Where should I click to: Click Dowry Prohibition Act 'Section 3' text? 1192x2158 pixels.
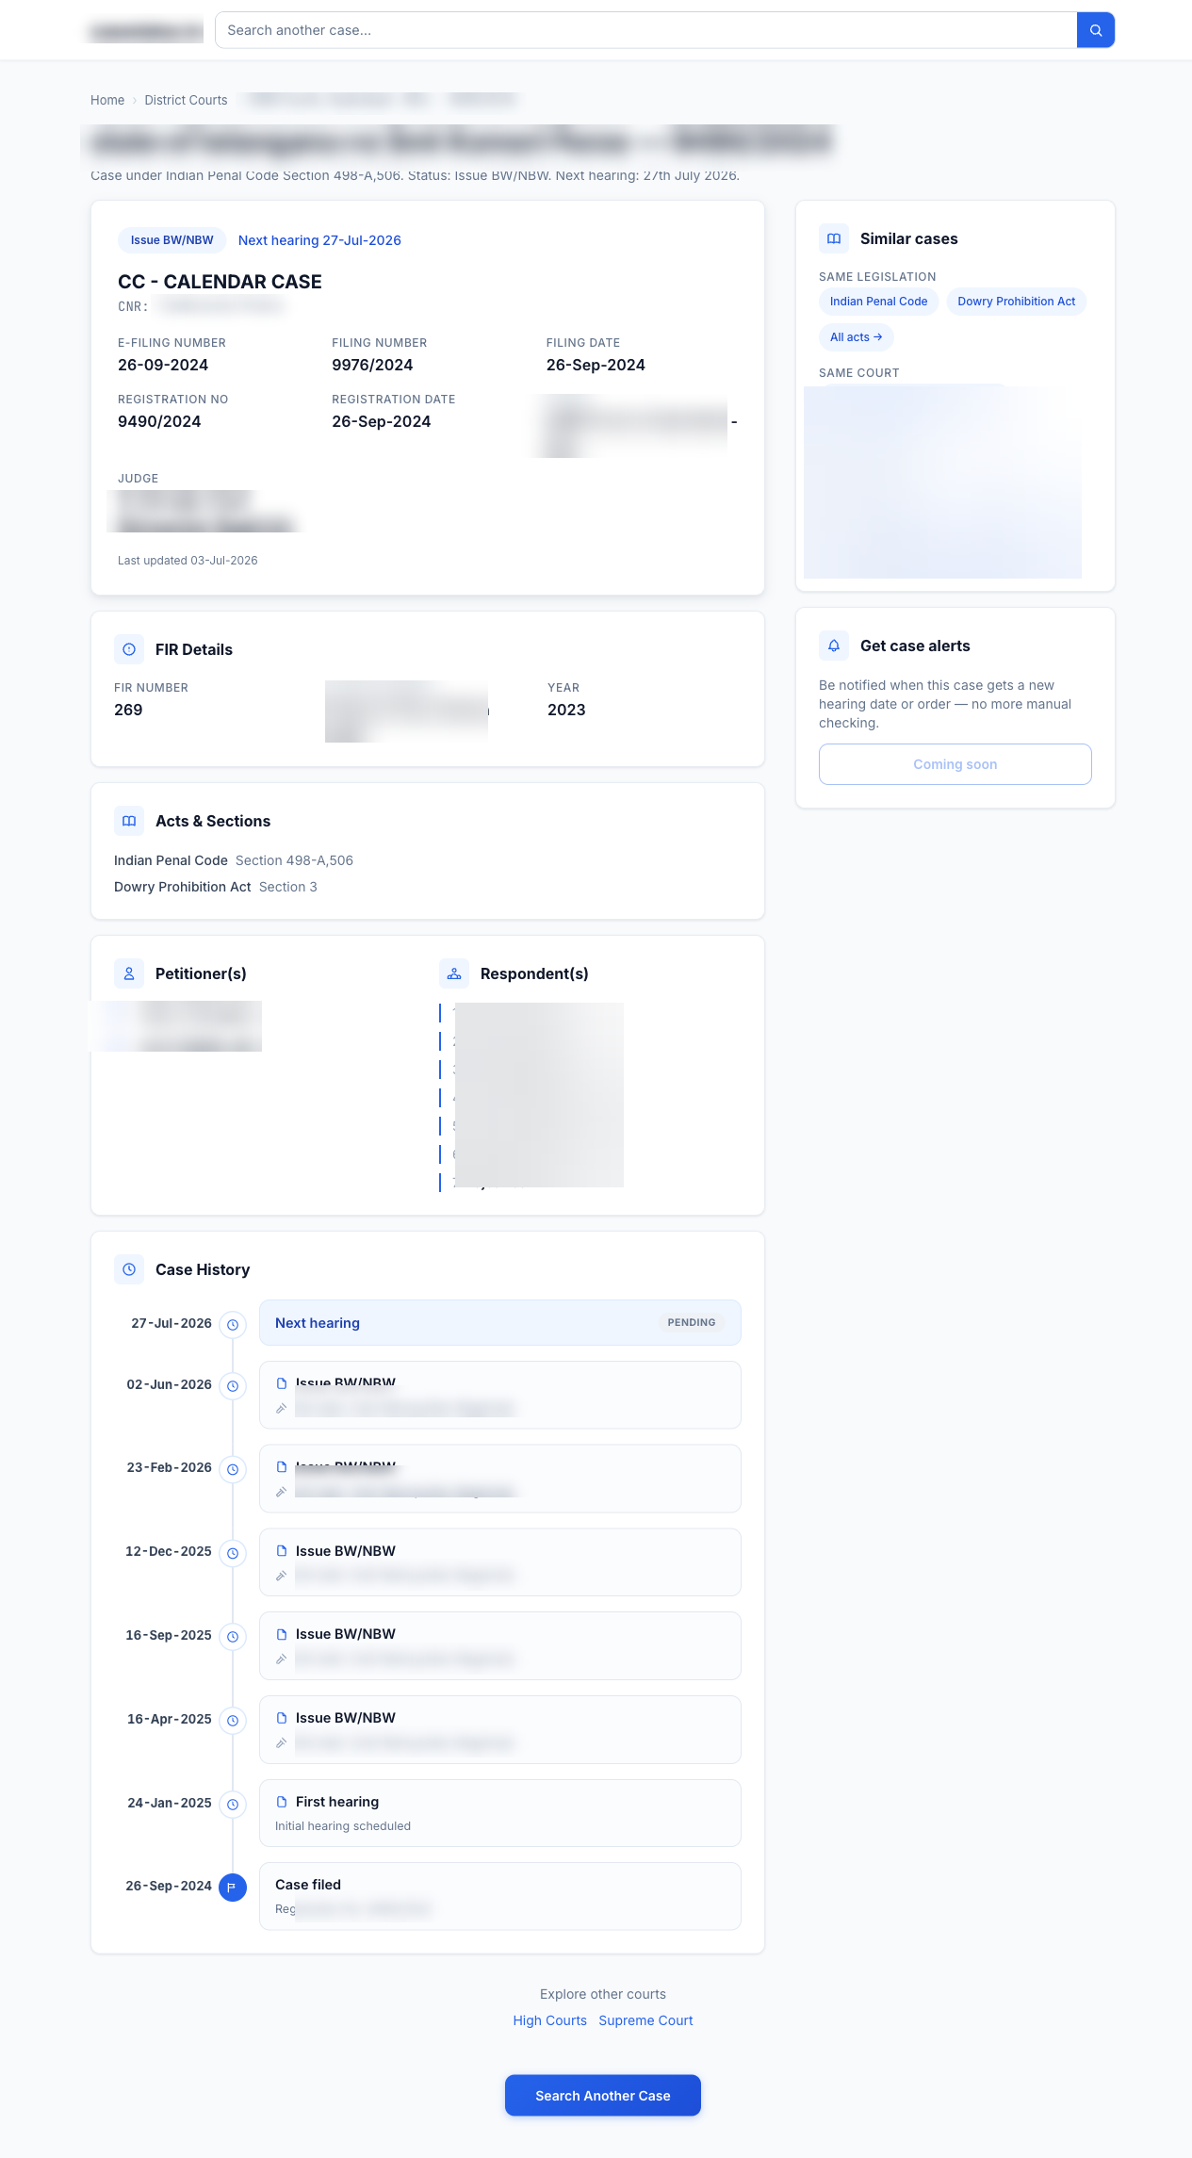[x=288, y=887]
